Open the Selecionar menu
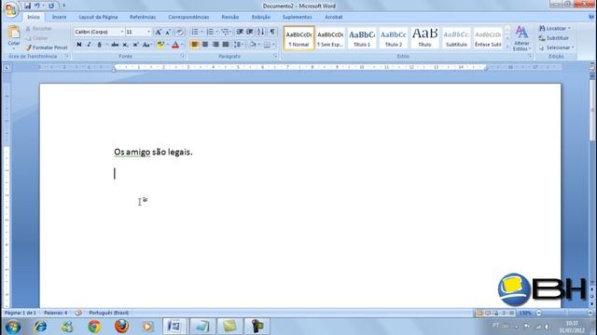 click(556, 47)
